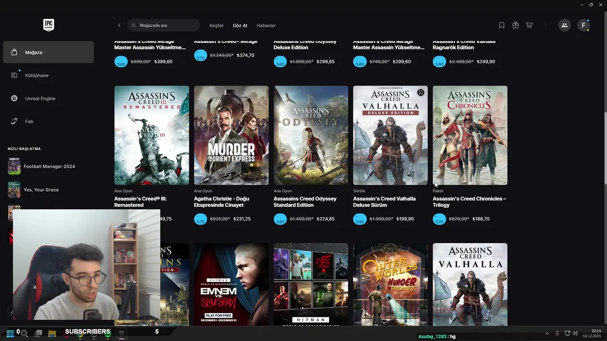Image resolution: width=607 pixels, height=341 pixels.
Task: Click the Yes, Your Grace thumbnail icon
Action: pos(14,189)
